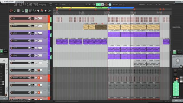Record-arm the PIANO track
183x103 pixels.
click(x=11, y=26)
